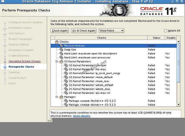Click the gear icon beside rmem_max

(x=66, y=81)
